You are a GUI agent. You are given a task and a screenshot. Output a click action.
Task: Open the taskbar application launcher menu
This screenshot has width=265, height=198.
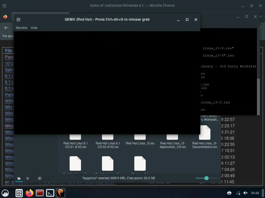5,193
